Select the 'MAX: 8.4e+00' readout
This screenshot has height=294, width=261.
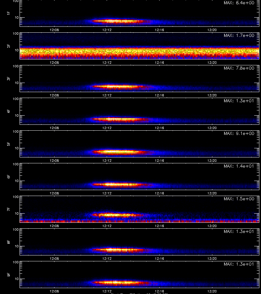tap(239, 3)
